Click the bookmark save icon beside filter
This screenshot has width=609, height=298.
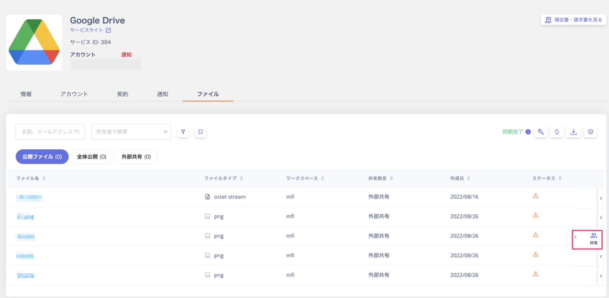click(x=201, y=132)
